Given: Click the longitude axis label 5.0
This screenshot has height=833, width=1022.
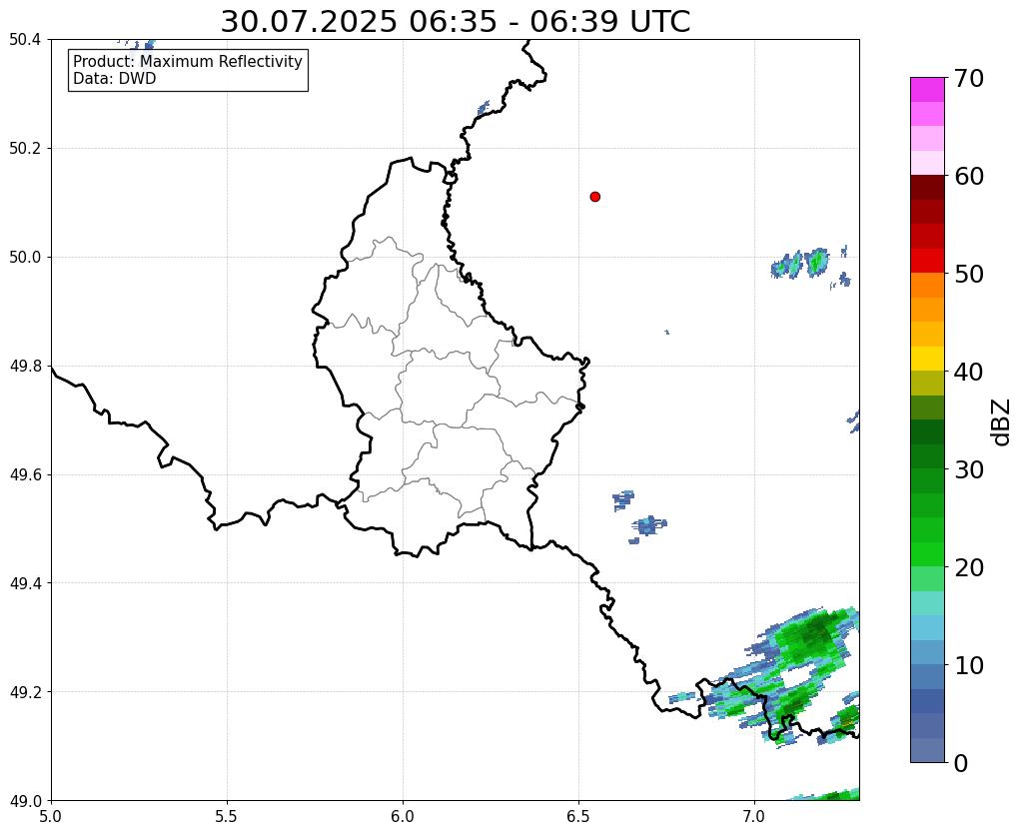Looking at the screenshot, I should [51, 816].
